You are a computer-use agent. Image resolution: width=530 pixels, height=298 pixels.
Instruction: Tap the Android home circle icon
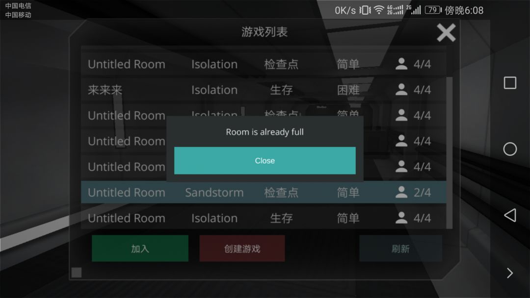[510, 149]
